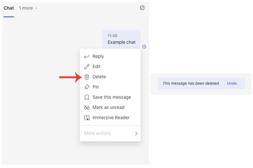Choose the "Mark as unread" label
Image resolution: width=253 pixels, height=168 pixels.
[108, 107]
